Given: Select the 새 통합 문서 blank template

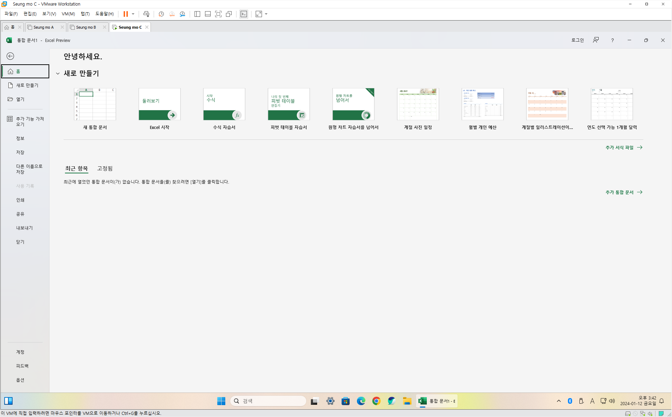Looking at the screenshot, I should (95, 104).
